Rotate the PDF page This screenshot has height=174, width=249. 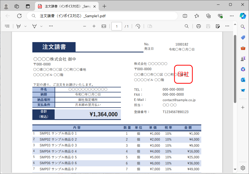[138, 26]
